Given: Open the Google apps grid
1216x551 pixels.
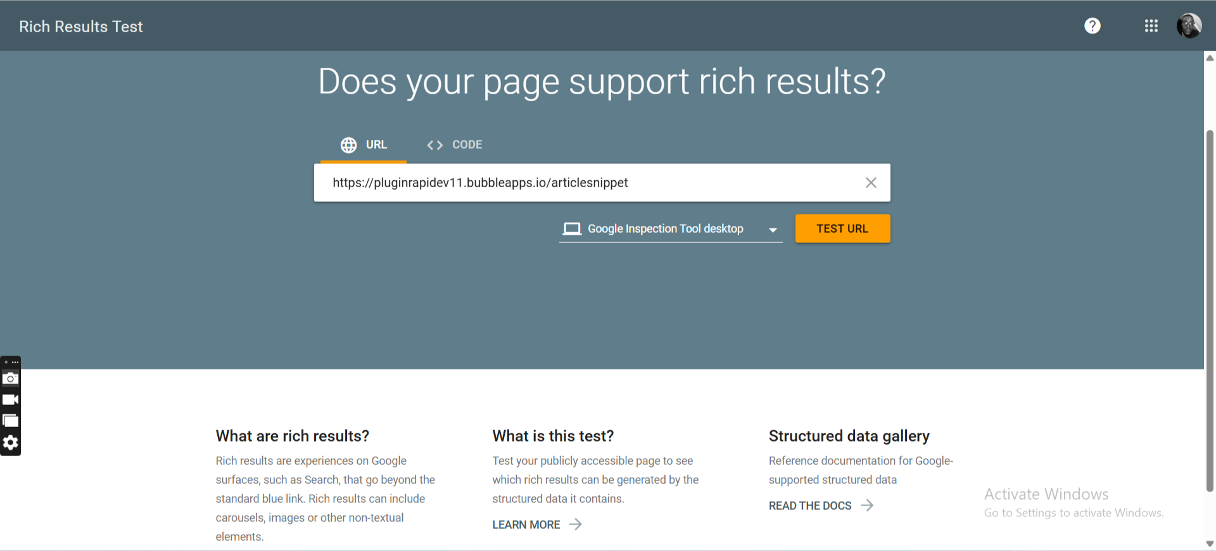Looking at the screenshot, I should (1151, 26).
